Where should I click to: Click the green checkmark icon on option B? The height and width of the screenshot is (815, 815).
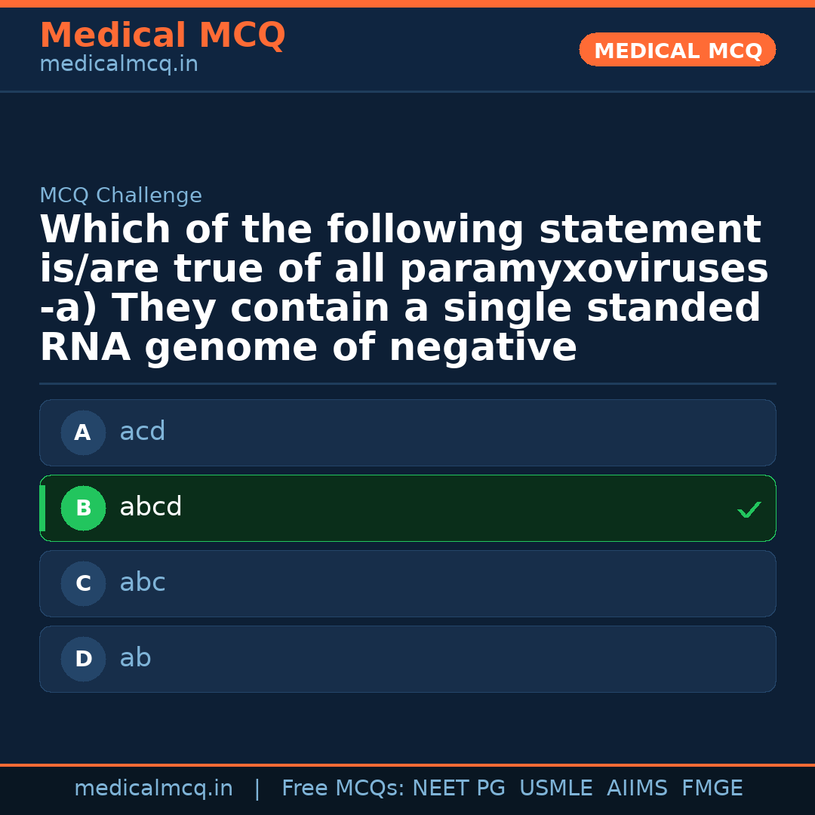(x=749, y=509)
